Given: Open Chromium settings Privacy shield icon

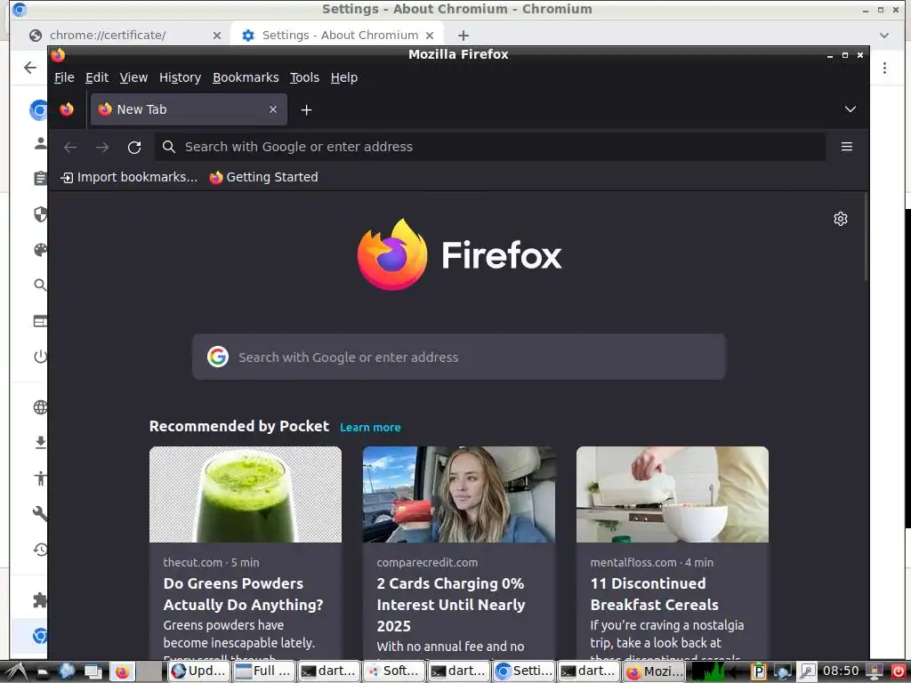Looking at the screenshot, I should (40, 214).
